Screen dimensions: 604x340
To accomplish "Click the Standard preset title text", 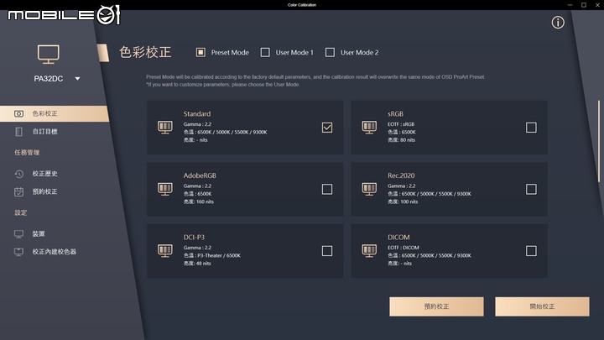I will (x=197, y=113).
